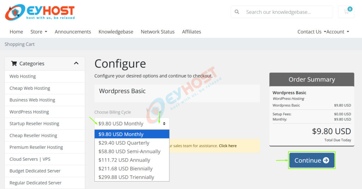Open the Store dropdown menu
Screen dimensions: 362x189
(x=39, y=32)
